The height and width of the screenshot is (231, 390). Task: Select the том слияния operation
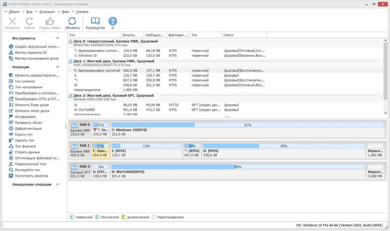click(x=22, y=81)
